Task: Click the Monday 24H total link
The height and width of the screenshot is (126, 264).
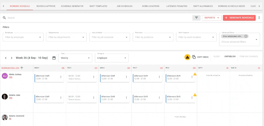Action: pyautogui.click(x=63, y=68)
